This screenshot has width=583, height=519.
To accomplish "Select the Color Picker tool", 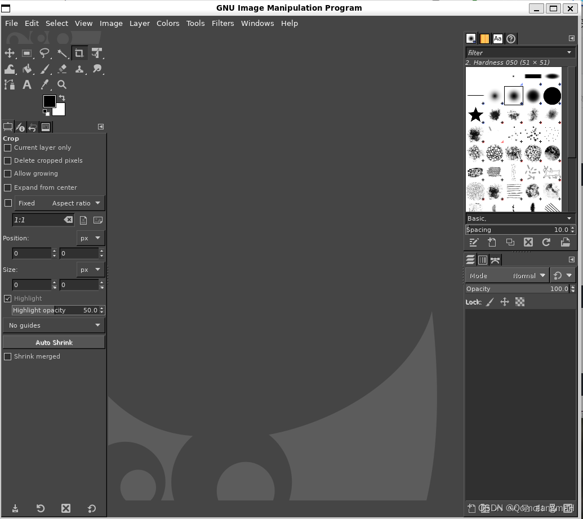I will 44,84.
